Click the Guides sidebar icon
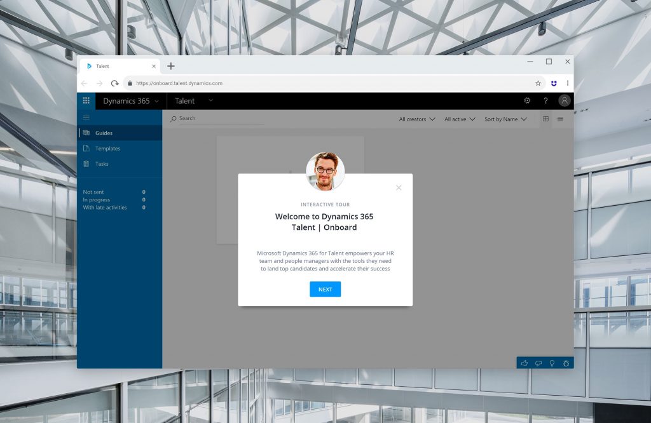651x423 pixels. (86, 133)
